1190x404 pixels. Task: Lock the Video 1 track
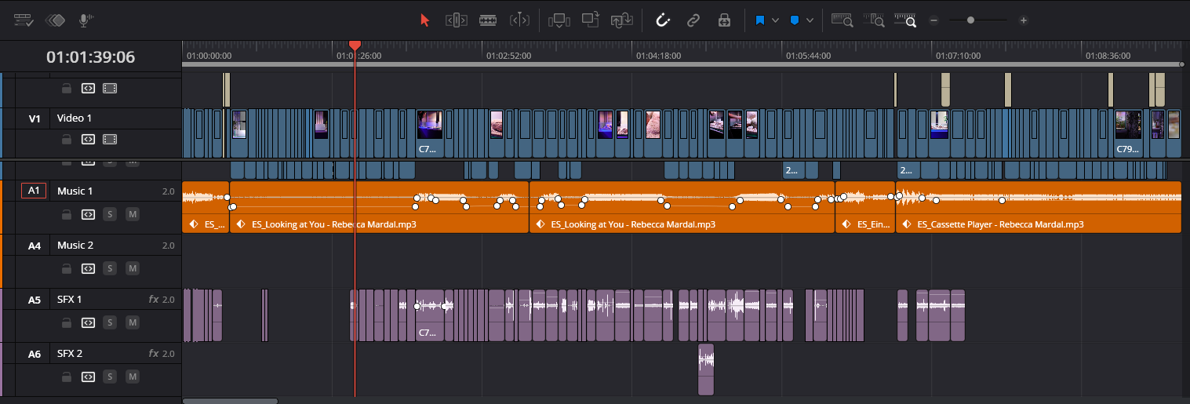[x=67, y=140]
